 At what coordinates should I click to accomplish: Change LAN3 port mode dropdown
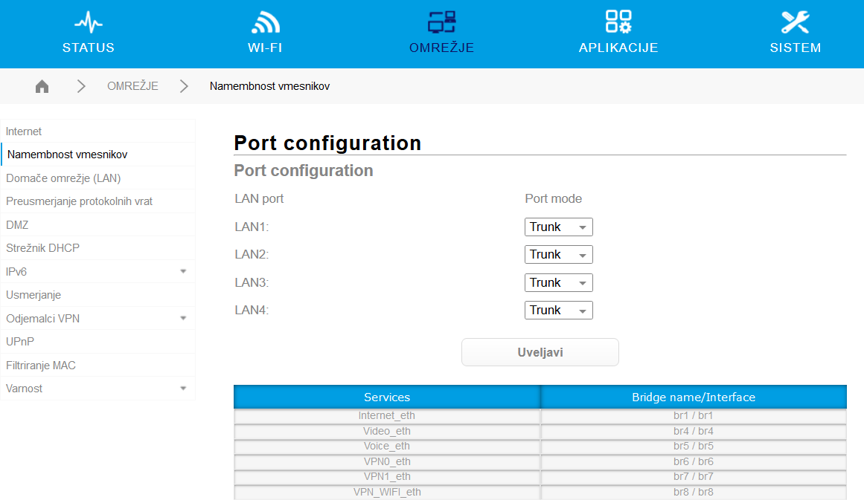click(x=558, y=283)
